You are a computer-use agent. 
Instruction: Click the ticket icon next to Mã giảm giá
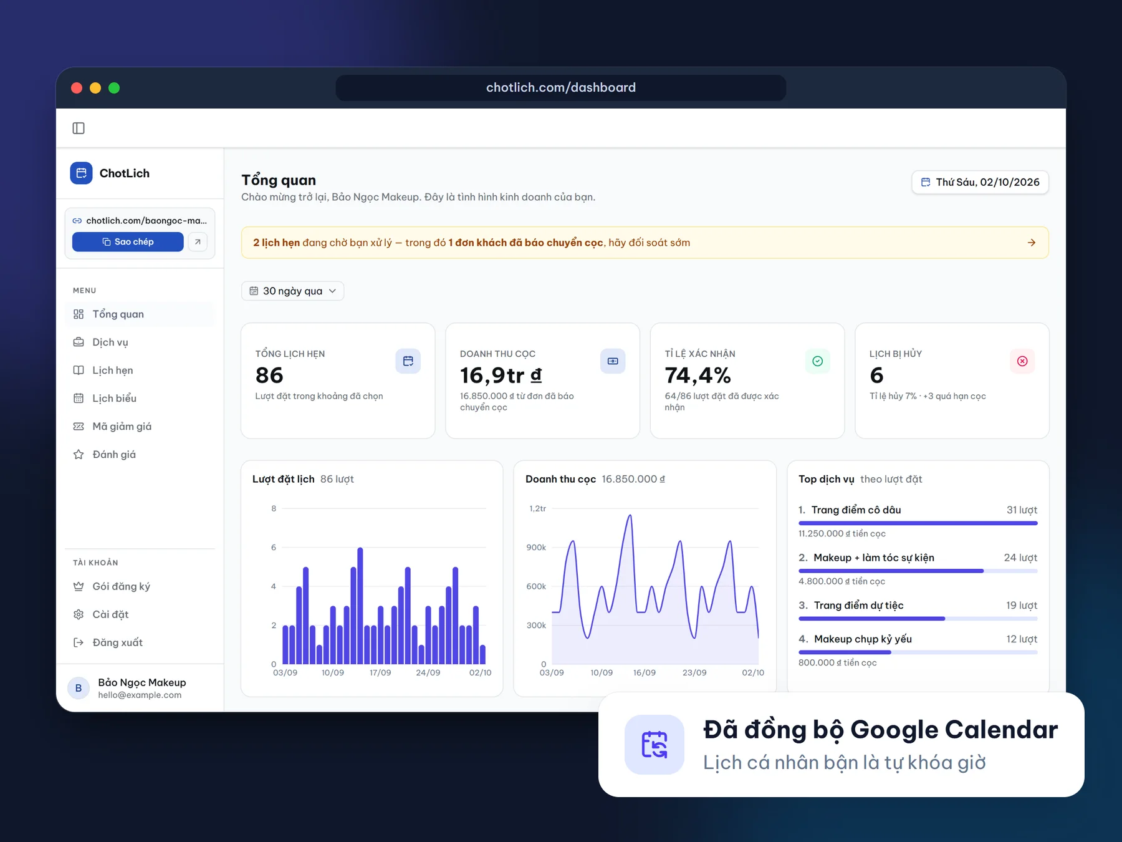(x=79, y=427)
